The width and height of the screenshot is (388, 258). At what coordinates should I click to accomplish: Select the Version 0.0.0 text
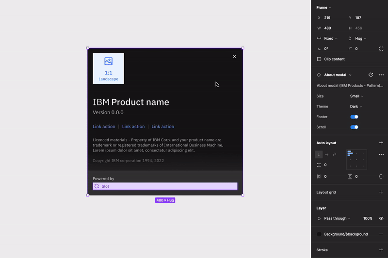click(108, 113)
